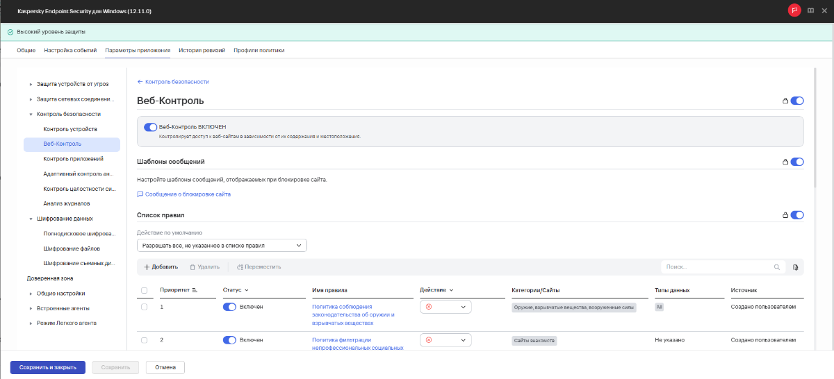
Task: Open the Действие по умолчанию dropdown
Action: [x=222, y=246]
